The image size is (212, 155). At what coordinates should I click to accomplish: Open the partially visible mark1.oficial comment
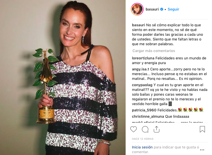[x=167, y=122]
